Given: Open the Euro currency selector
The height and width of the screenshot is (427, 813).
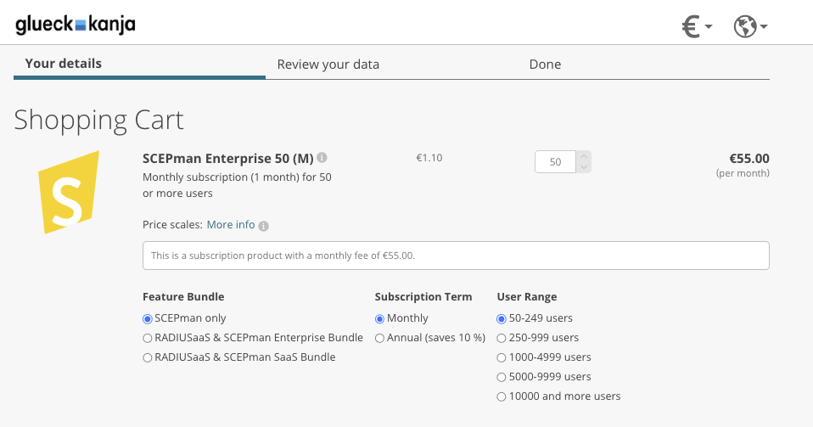Looking at the screenshot, I should coord(697,27).
